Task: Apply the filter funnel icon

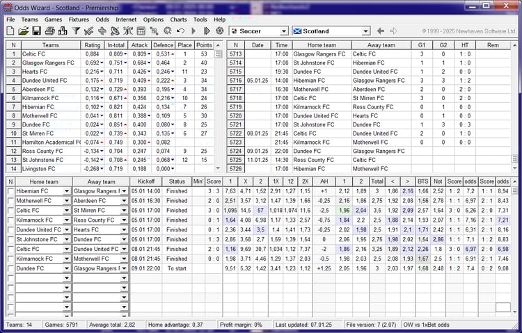Action: coord(76,31)
